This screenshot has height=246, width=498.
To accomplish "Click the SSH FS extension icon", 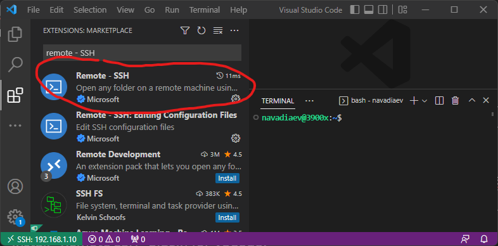I will (x=54, y=205).
